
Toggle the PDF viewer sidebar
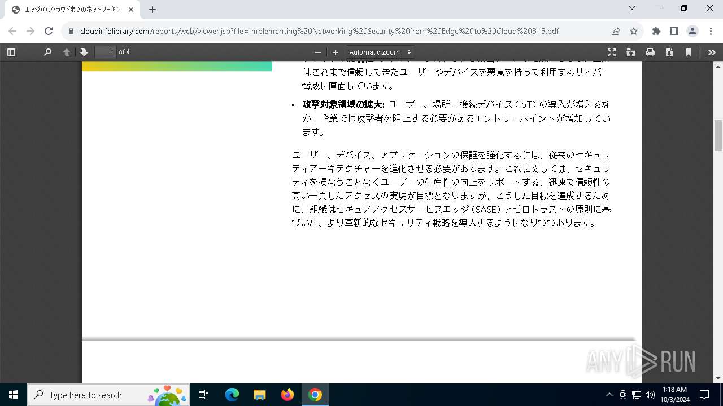[x=11, y=52]
